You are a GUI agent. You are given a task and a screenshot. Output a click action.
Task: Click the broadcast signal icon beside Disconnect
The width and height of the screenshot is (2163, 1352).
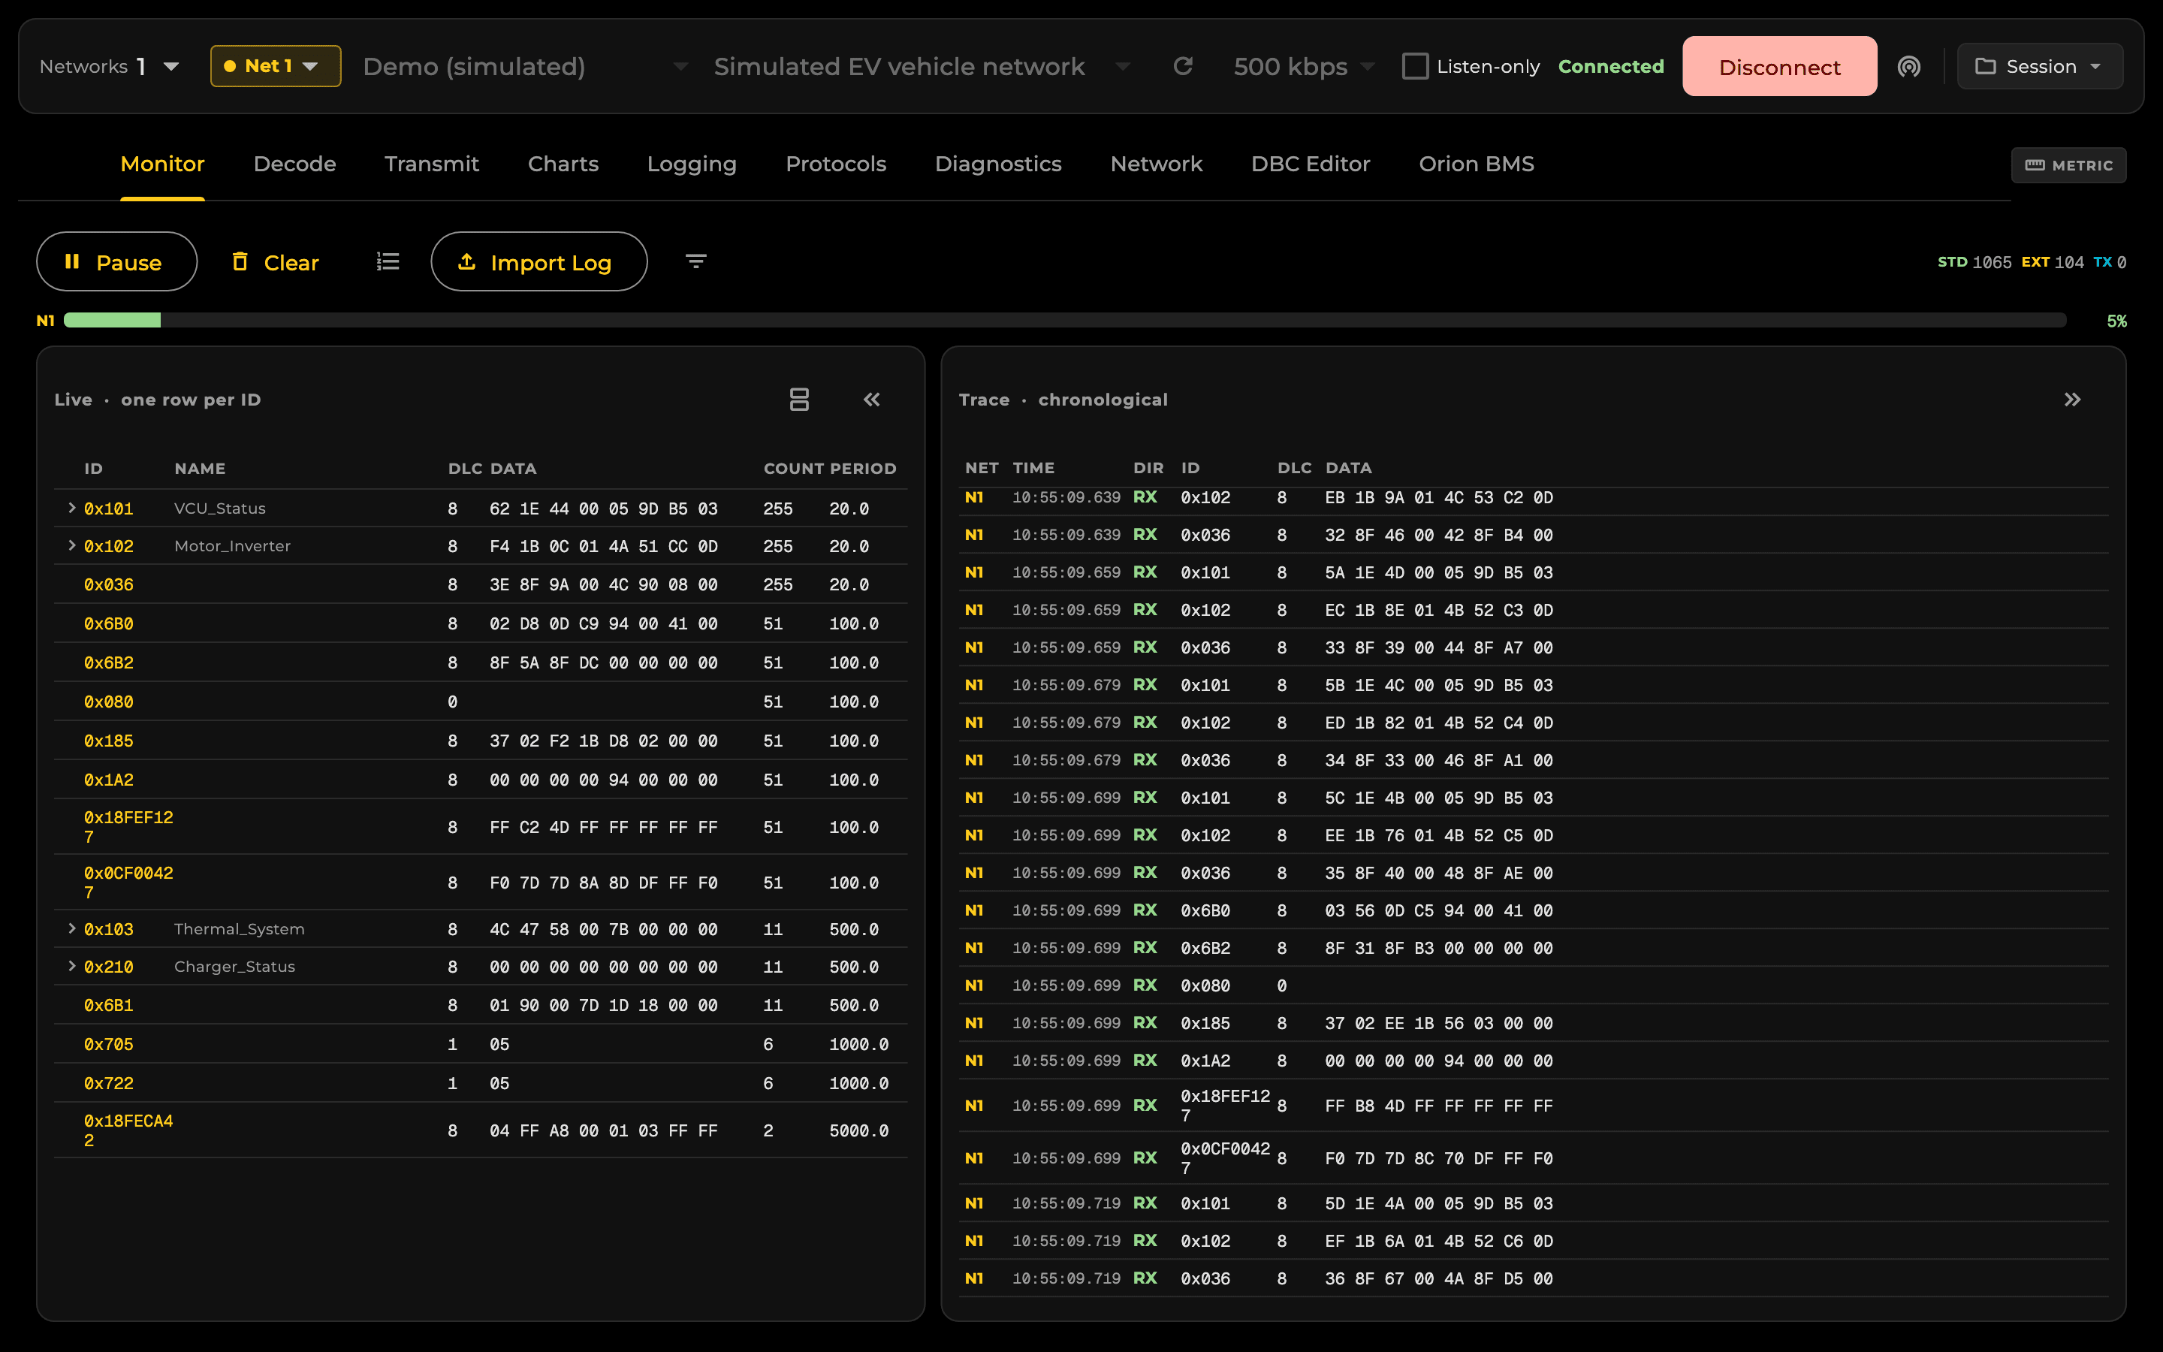[x=1908, y=66]
